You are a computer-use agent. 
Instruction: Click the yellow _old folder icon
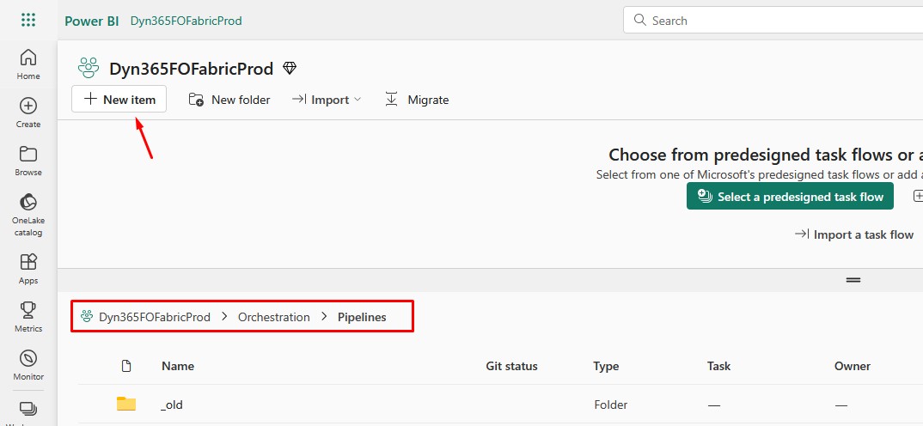click(x=126, y=405)
